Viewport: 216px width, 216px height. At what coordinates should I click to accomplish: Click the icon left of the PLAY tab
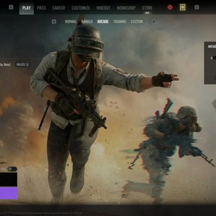[x=11, y=7]
